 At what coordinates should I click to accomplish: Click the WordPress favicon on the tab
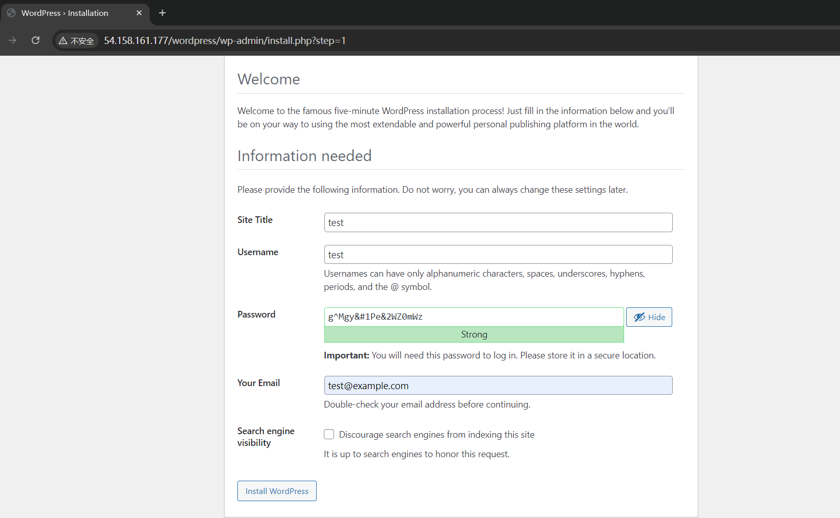[x=11, y=13]
